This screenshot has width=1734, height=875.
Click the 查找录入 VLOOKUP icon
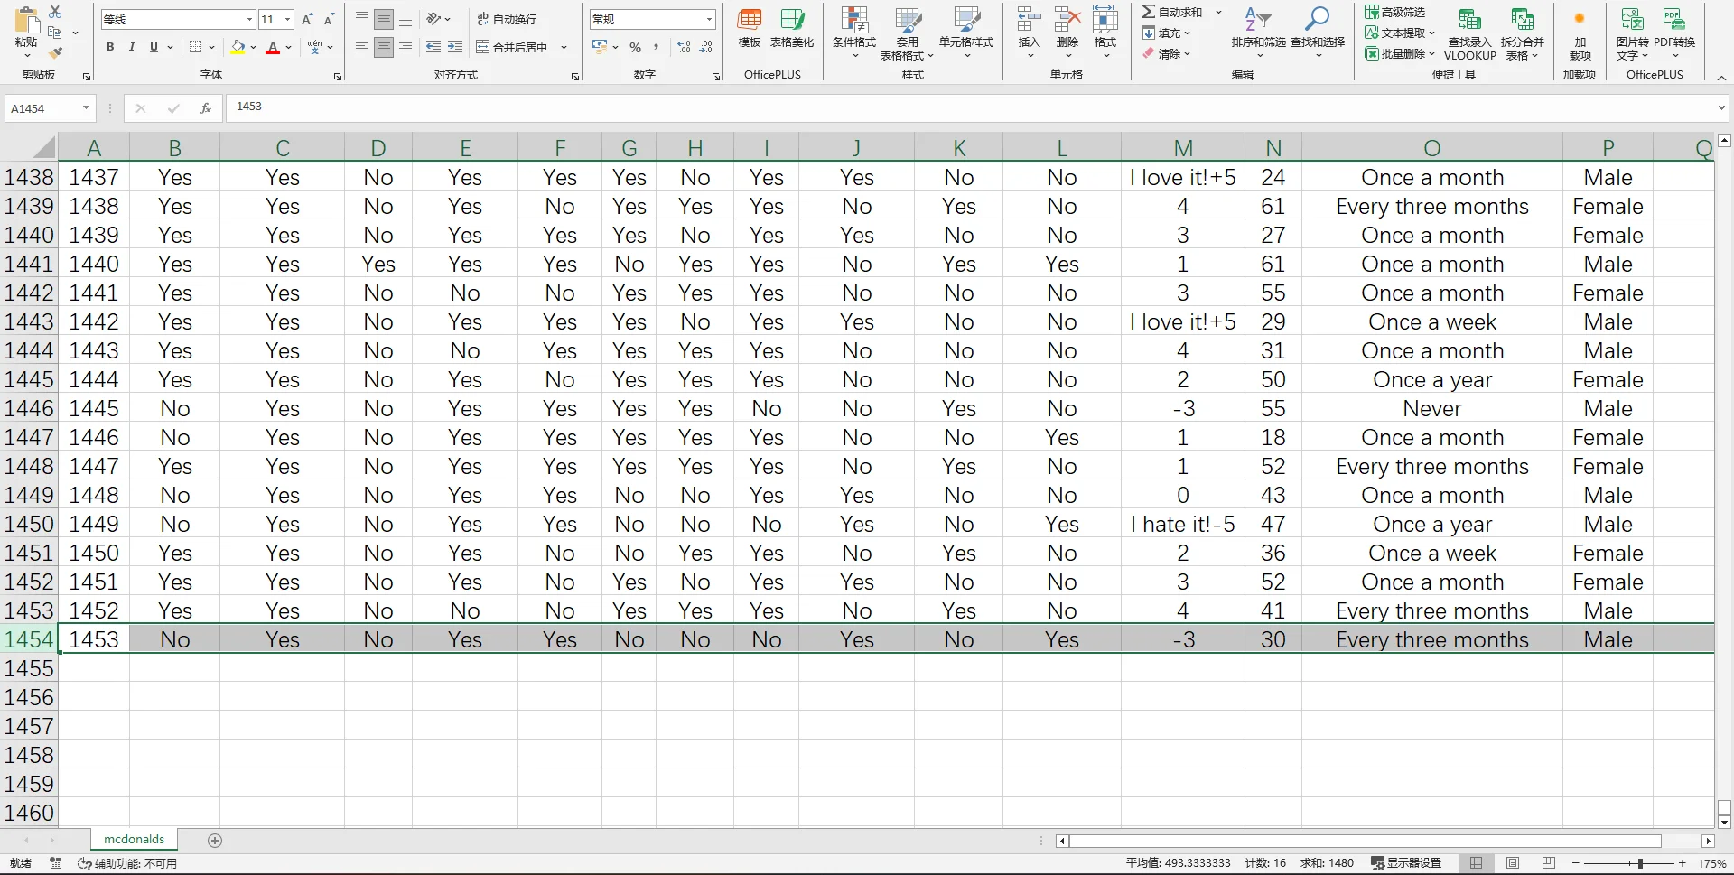[x=1470, y=34]
